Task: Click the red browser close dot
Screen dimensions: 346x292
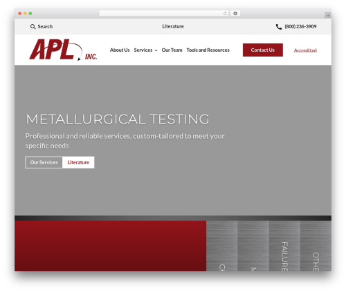Action: [x=20, y=14]
